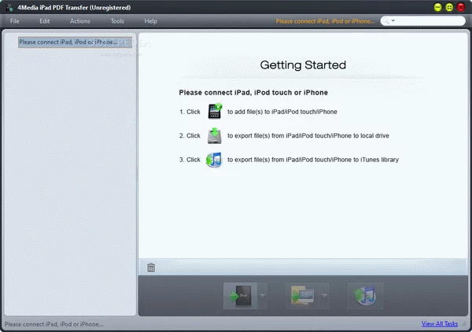Viewport: 472px width, 332px height.
Task: Click the add-files iPad icon in Getting Started
Action: point(215,112)
